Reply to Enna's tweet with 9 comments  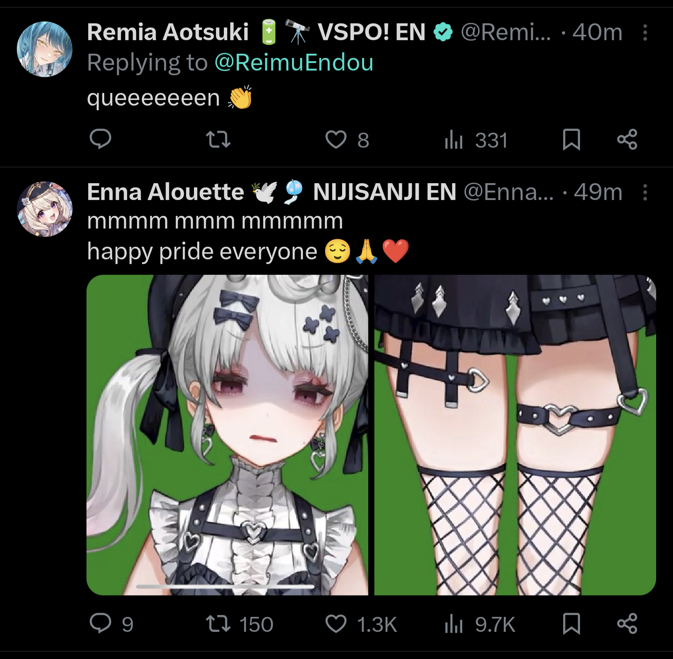tap(111, 624)
